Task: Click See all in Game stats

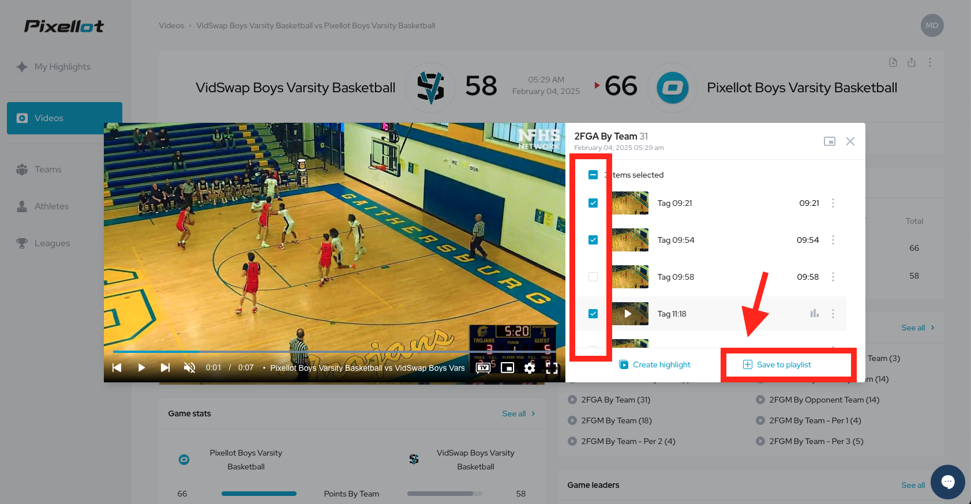Action: pyautogui.click(x=519, y=413)
